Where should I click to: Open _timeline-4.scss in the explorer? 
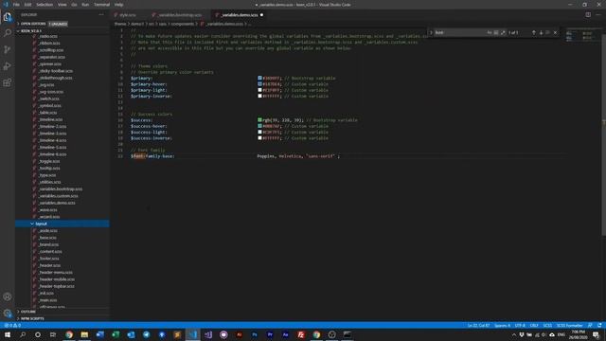point(53,140)
